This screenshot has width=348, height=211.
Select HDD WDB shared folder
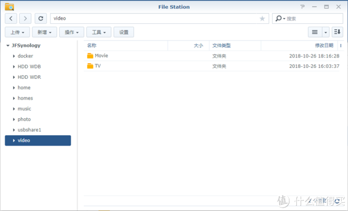pos(30,67)
